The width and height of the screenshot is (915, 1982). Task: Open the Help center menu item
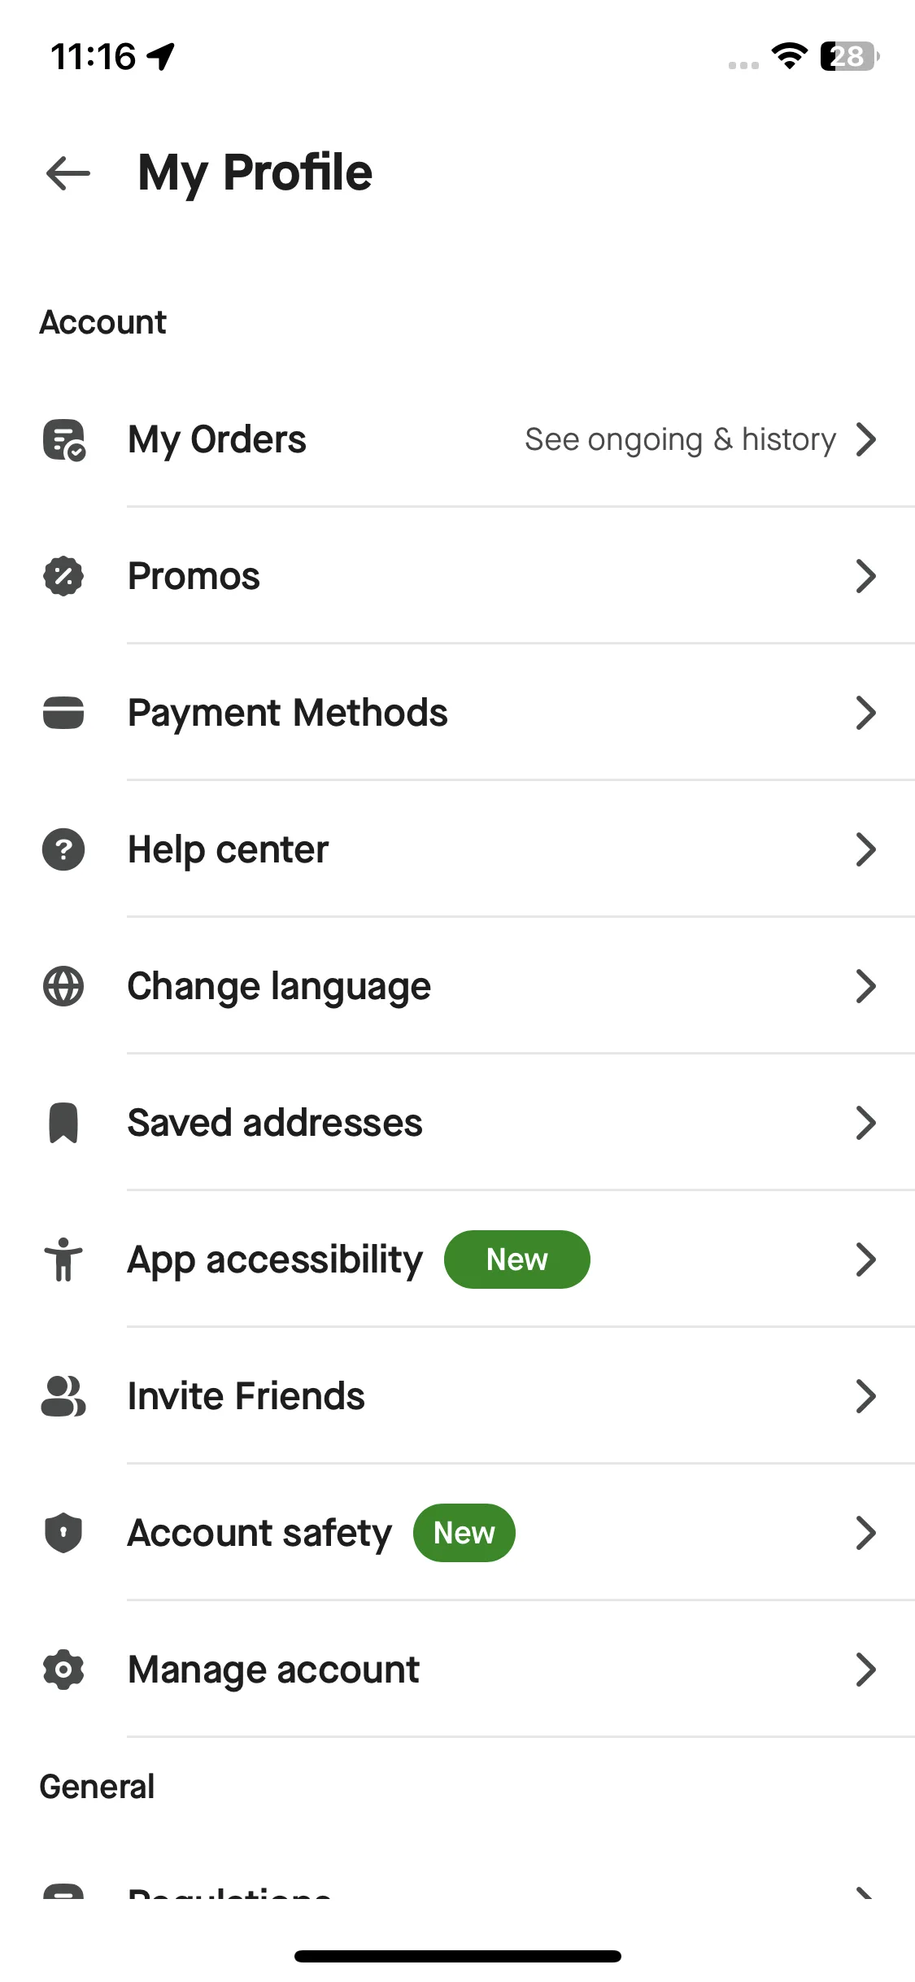457,849
